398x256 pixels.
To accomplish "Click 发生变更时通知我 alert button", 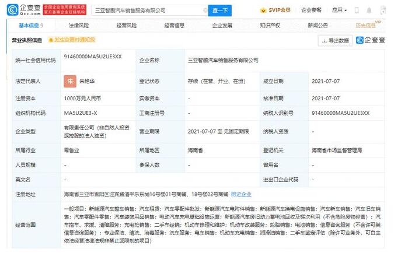I will (72, 40).
